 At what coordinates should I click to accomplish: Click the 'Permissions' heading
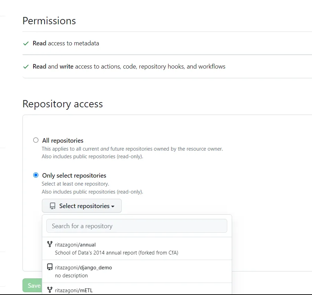pyautogui.click(x=49, y=21)
